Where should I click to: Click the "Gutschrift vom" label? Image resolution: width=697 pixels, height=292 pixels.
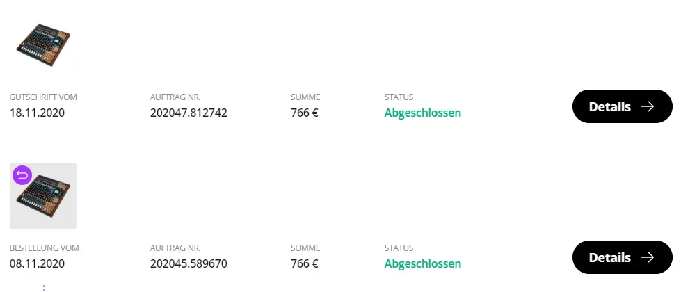point(43,97)
